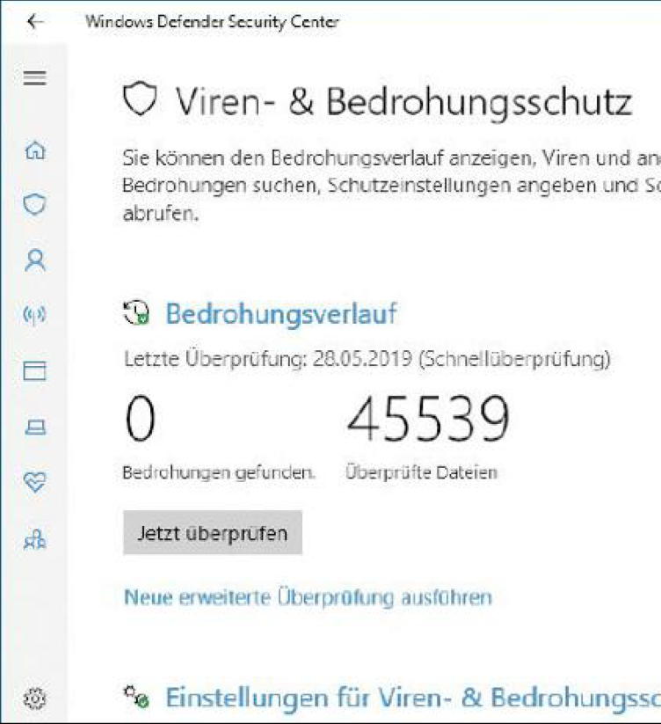This screenshot has width=661, height=724.
Task: Click the Bedrohungsverlauf history icon
Action: pos(136,312)
